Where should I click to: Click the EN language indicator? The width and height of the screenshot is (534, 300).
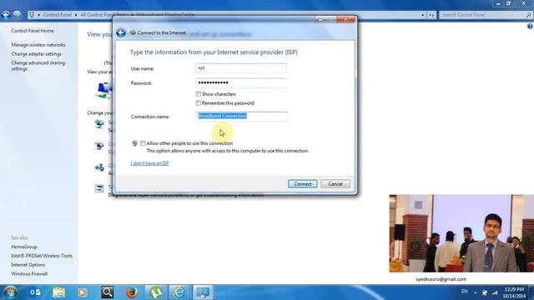pos(464,292)
